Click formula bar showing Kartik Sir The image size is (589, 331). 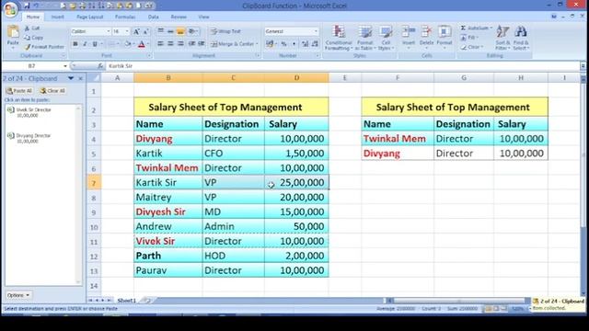342,66
